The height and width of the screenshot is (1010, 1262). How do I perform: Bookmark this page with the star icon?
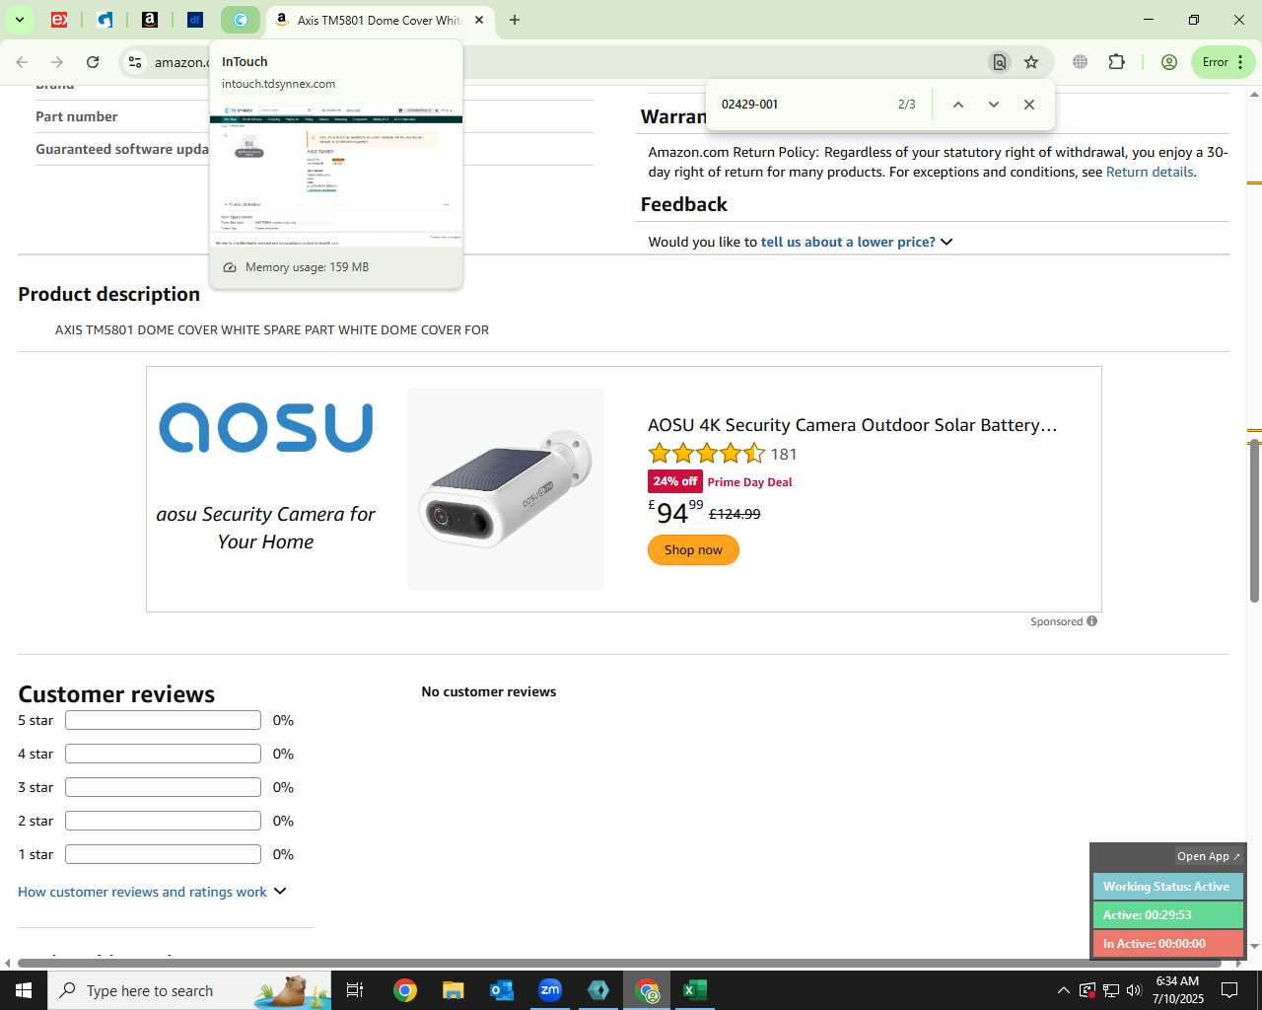click(x=1031, y=62)
